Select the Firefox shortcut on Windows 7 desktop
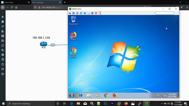 tap(74, 36)
